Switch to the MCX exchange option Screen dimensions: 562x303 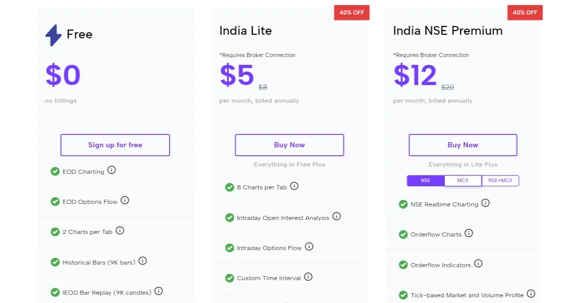tap(463, 181)
